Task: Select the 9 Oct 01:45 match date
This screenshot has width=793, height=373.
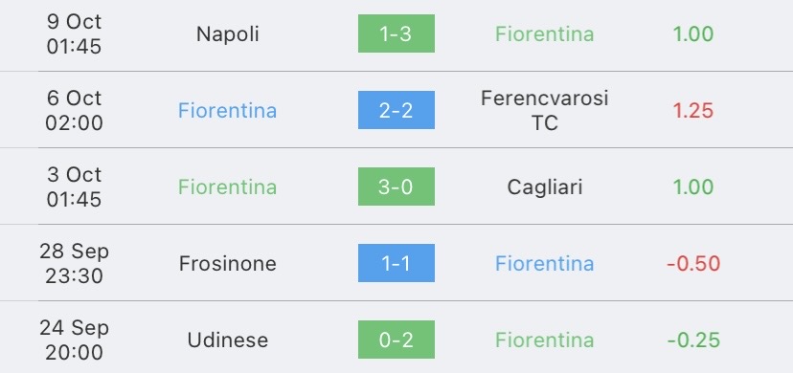Action: [75, 33]
